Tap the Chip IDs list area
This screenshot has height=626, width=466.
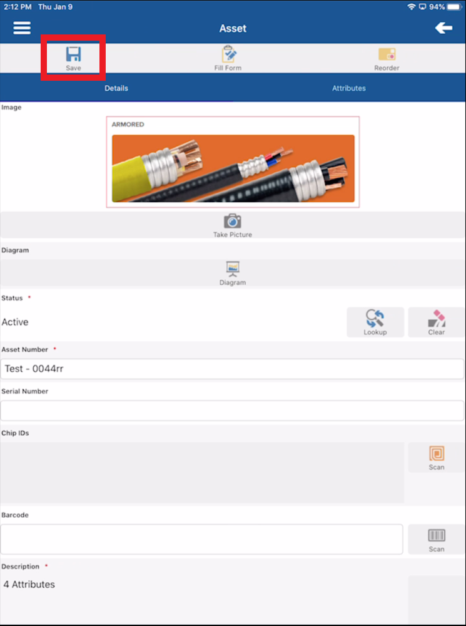point(202,473)
